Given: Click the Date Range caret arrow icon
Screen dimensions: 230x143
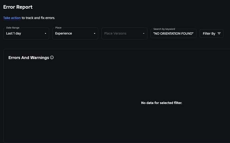Looking at the screenshot, I should click(x=45, y=33).
